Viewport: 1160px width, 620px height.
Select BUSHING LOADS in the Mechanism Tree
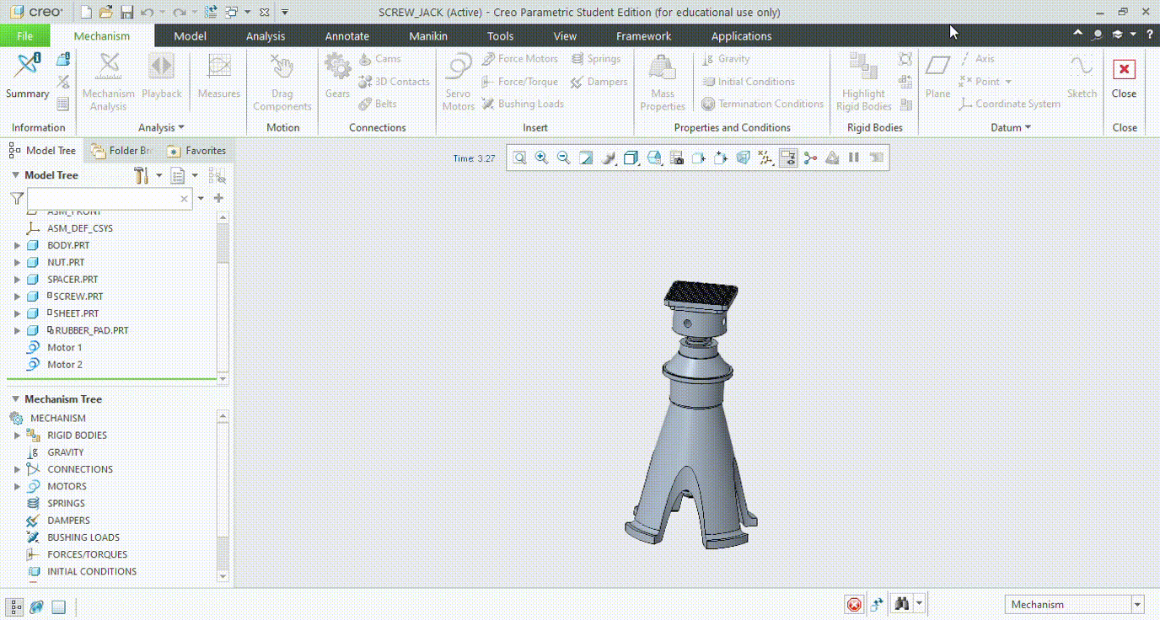pyautogui.click(x=83, y=537)
